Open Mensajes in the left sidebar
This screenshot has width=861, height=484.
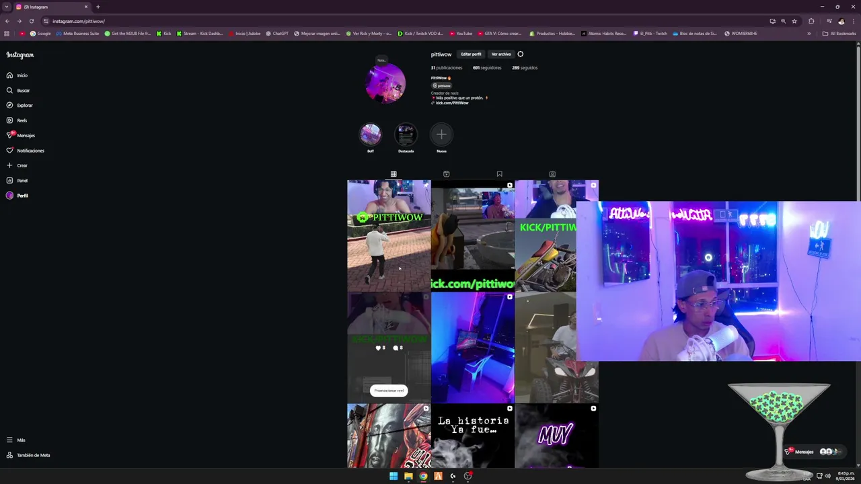[21, 135]
